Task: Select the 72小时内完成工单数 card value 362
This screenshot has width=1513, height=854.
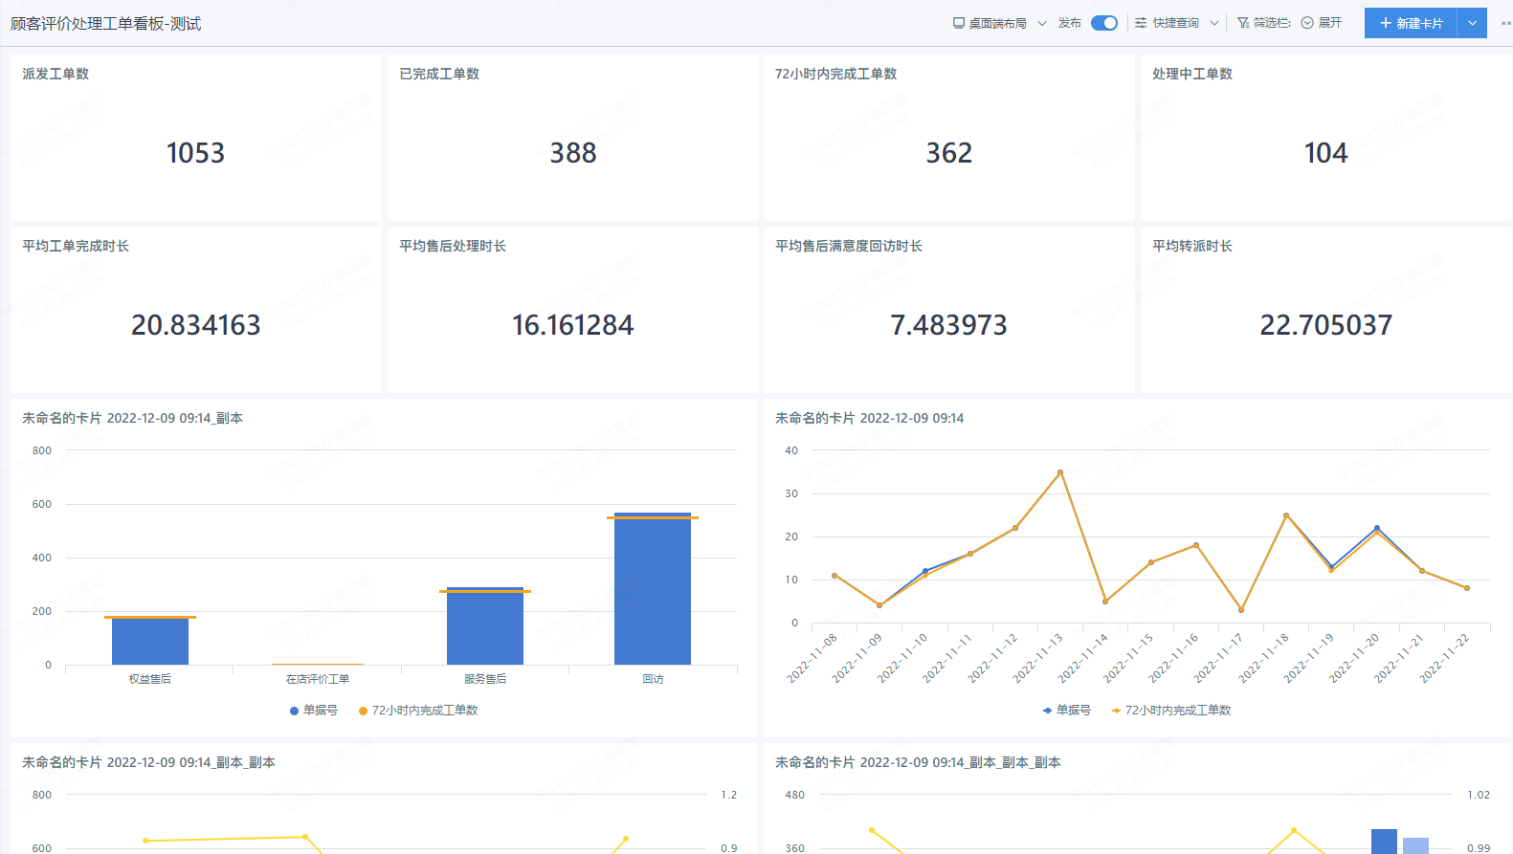Action: tap(949, 153)
